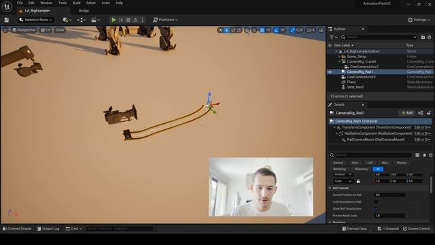Click the Outliner add folder icon
Screen dimensions: 435x245
pos(423,37)
